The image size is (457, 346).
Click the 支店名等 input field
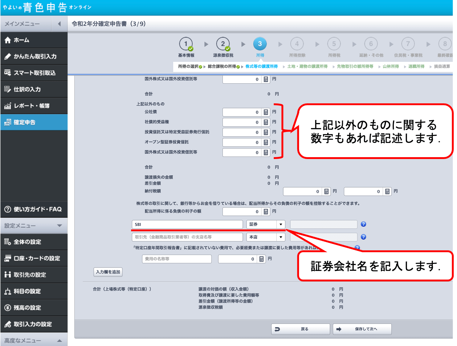(187, 237)
